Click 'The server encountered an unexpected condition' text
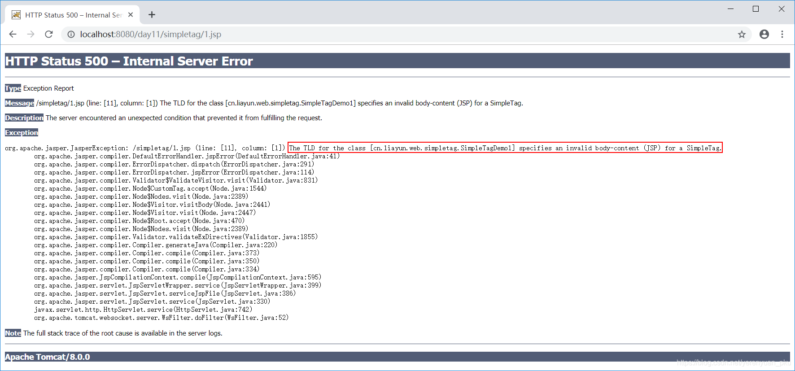795x371 pixels. click(x=184, y=118)
